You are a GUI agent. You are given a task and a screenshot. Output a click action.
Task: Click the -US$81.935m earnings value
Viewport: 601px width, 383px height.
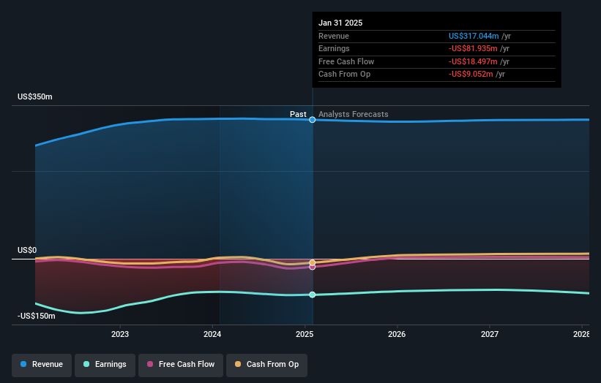[x=473, y=48]
